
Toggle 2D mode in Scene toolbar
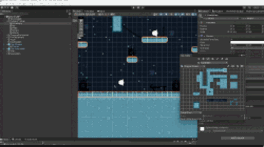(161, 14)
